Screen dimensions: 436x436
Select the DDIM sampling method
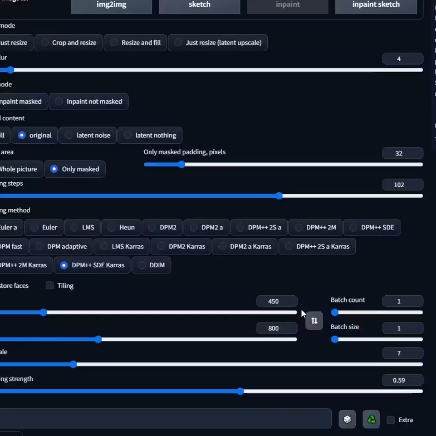pos(151,265)
